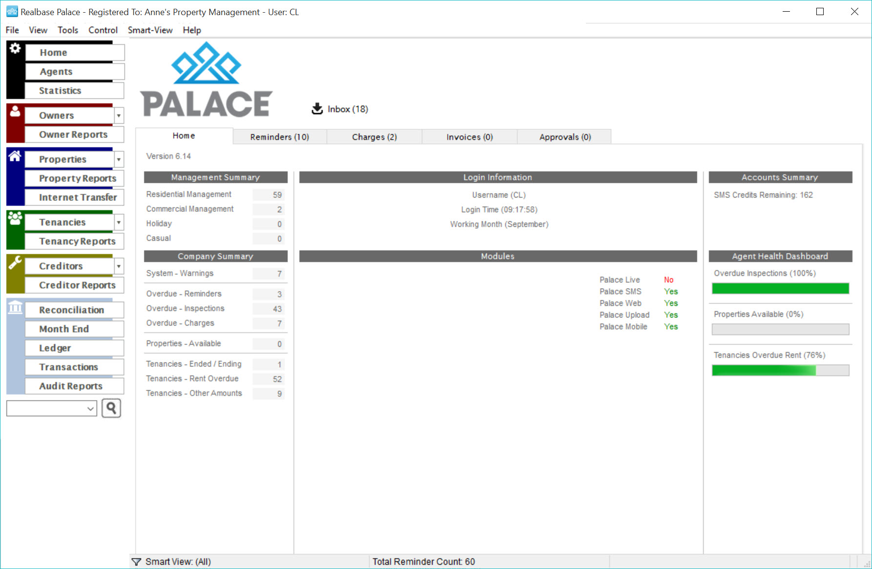Open Transactions
Viewport: 872px width, 569px height.
[75, 367]
